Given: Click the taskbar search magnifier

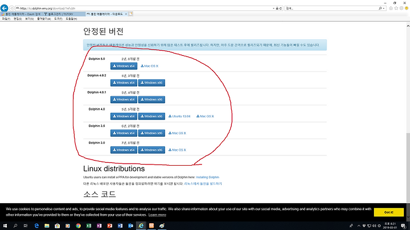Looking at the screenshot, I should click(15, 225).
